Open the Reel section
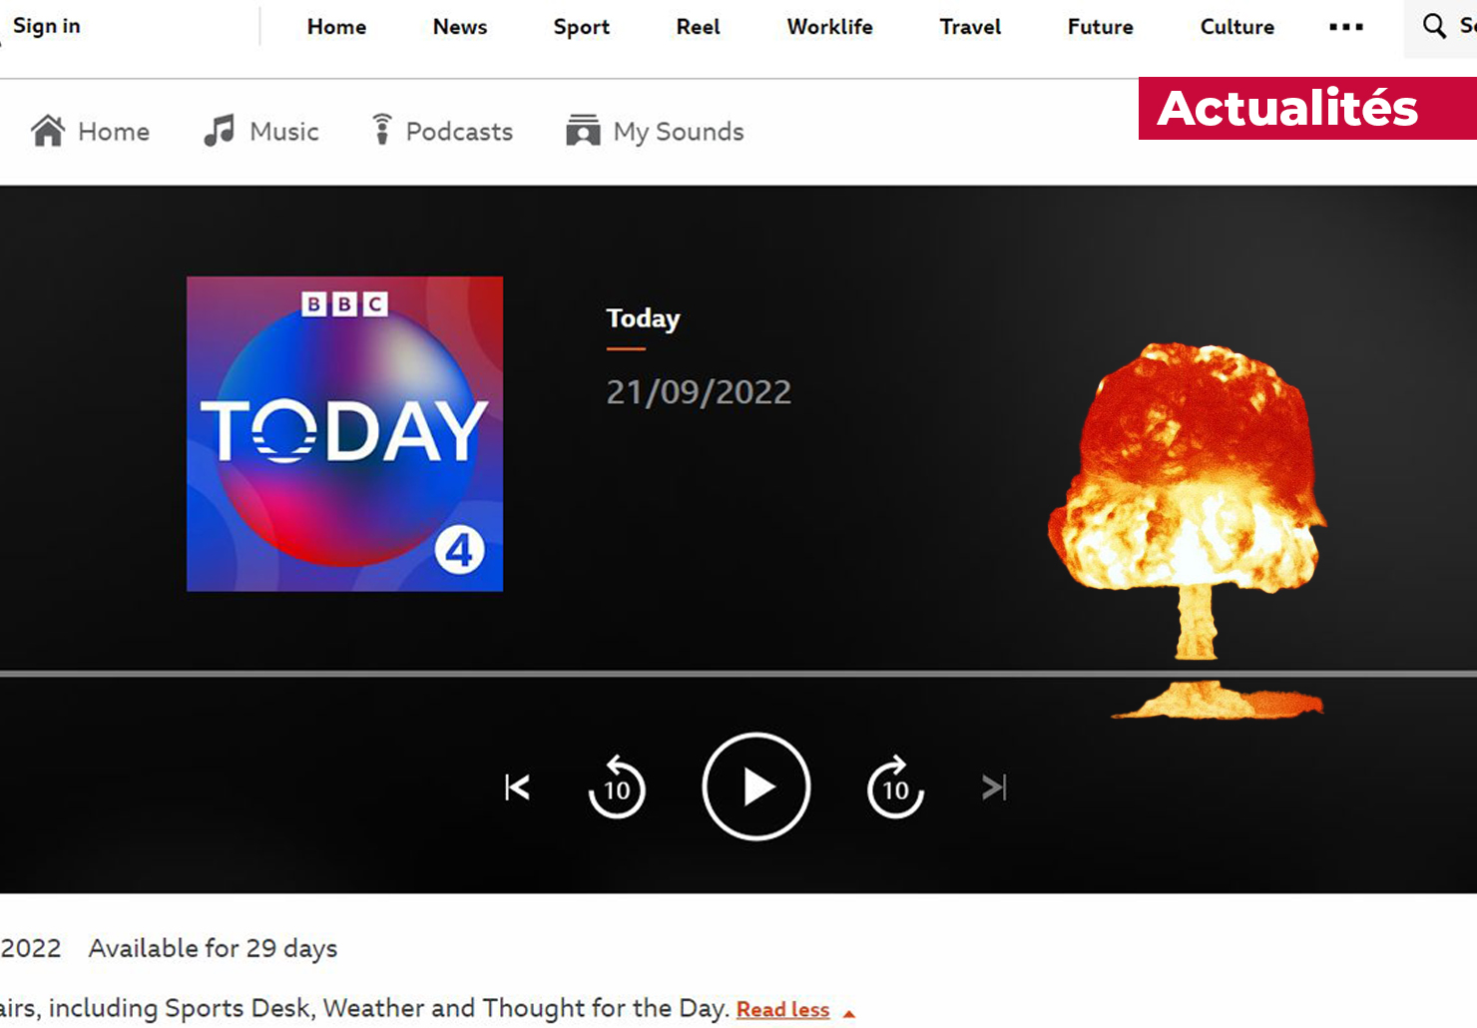The width and height of the screenshot is (1477, 1028). [698, 27]
